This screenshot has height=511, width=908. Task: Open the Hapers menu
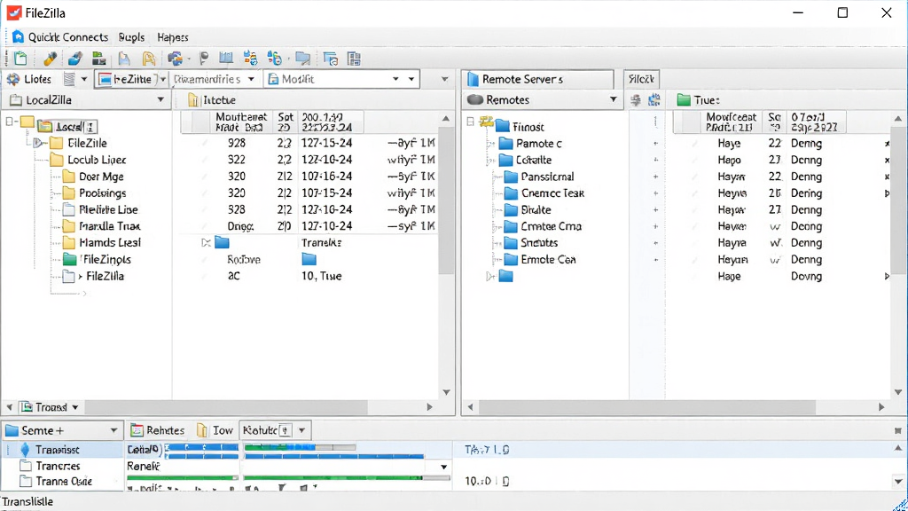tap(173, 37)
